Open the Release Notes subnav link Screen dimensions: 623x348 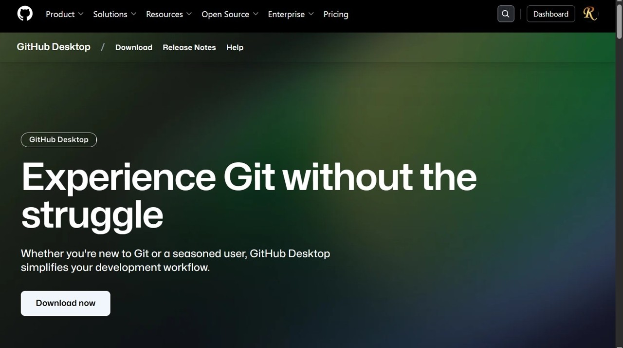click(189, 47)
